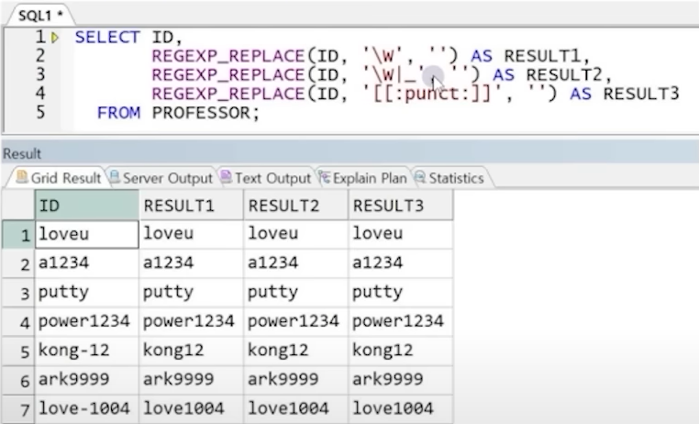
Task: Click the Explain Plan tab icon
Action: point(325,177)
